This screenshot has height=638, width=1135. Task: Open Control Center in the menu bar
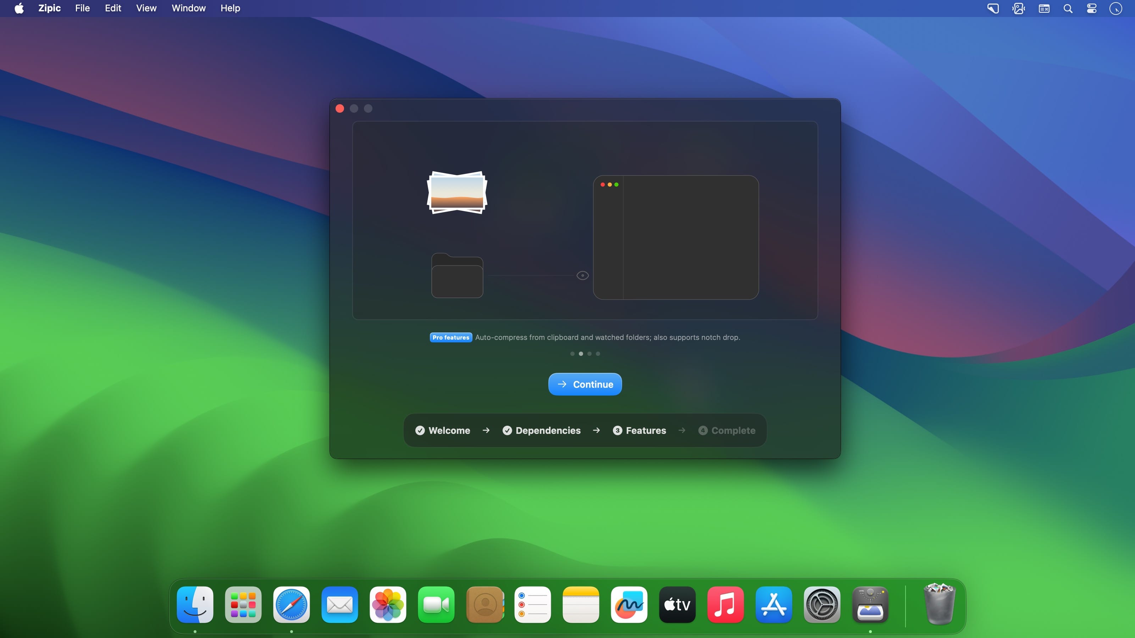(1091, 9)
